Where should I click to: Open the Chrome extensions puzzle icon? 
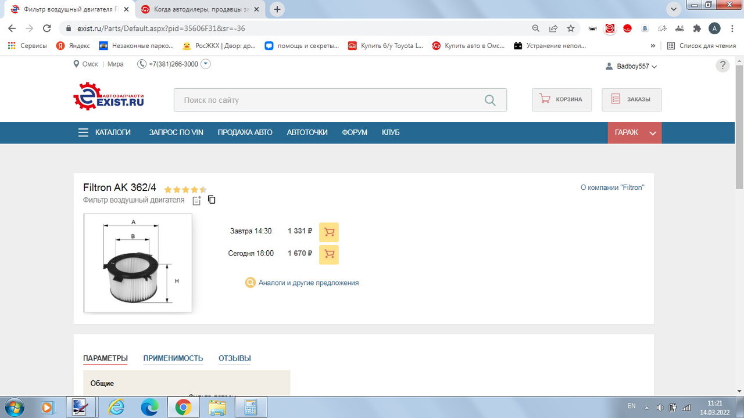pyautogui.click(x=697, y=28)
